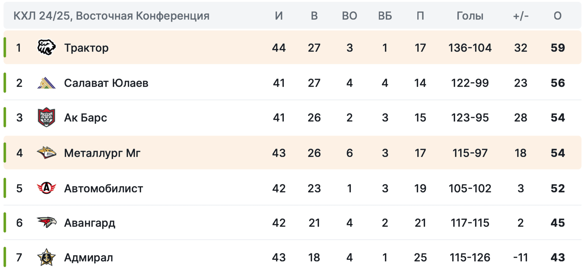Image resolution: width=585 pixels, height=271 pixels.
Task: Sort by the О points column header
Action: coord(558,16)
